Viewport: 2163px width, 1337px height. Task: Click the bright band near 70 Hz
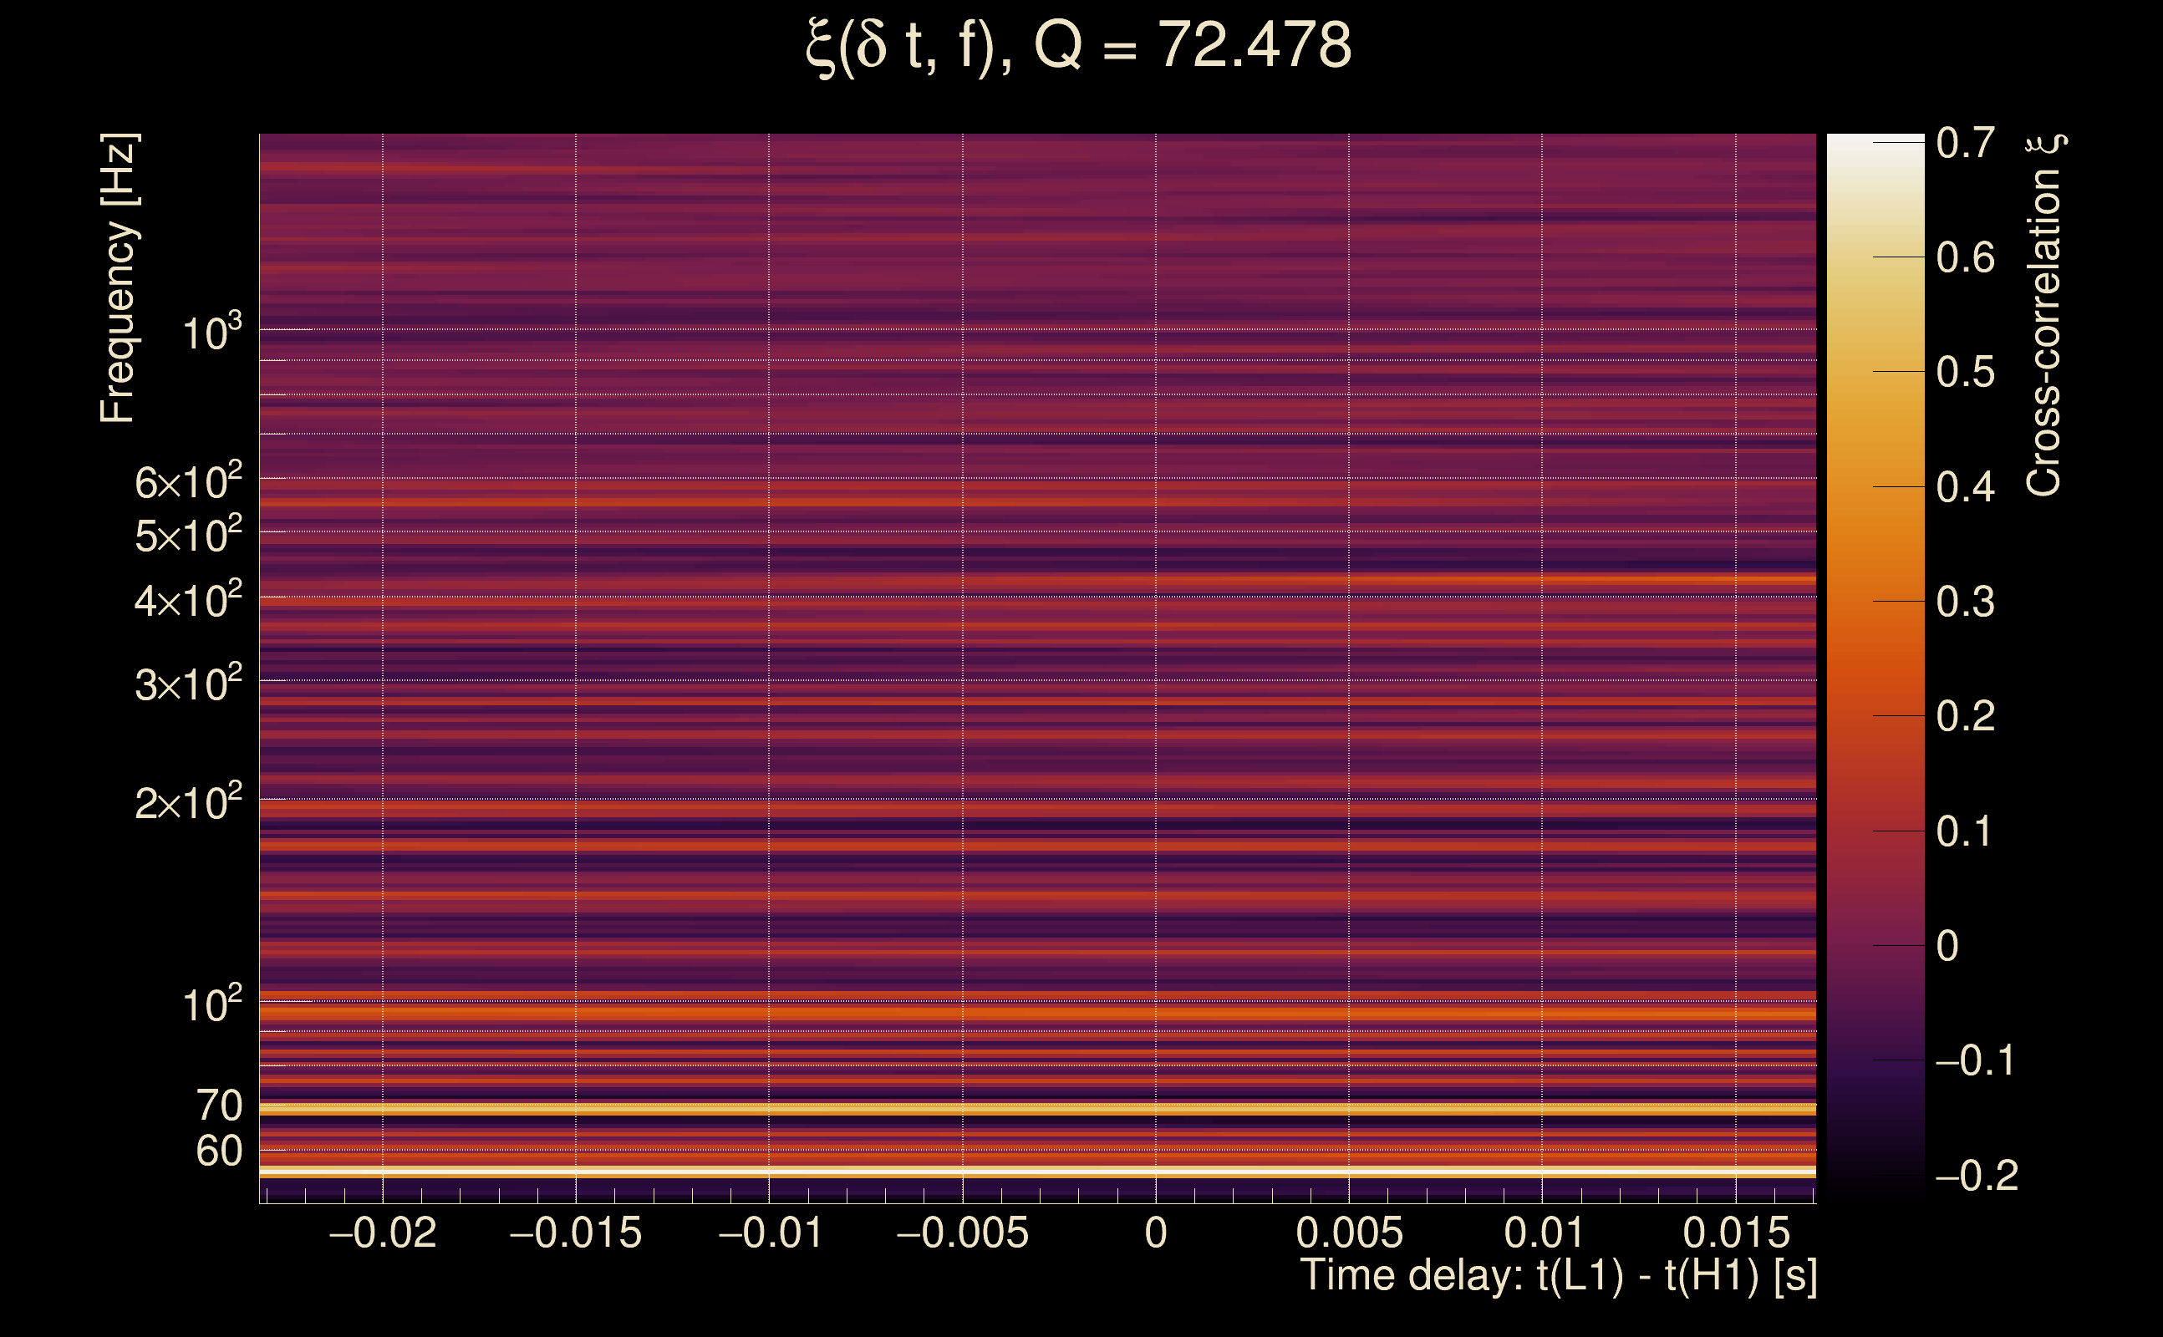coord(1036,1108)
